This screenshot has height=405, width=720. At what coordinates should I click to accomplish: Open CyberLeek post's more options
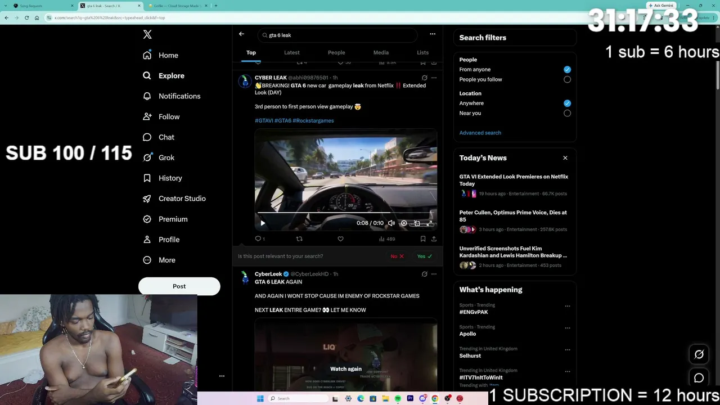pos(434,274)
